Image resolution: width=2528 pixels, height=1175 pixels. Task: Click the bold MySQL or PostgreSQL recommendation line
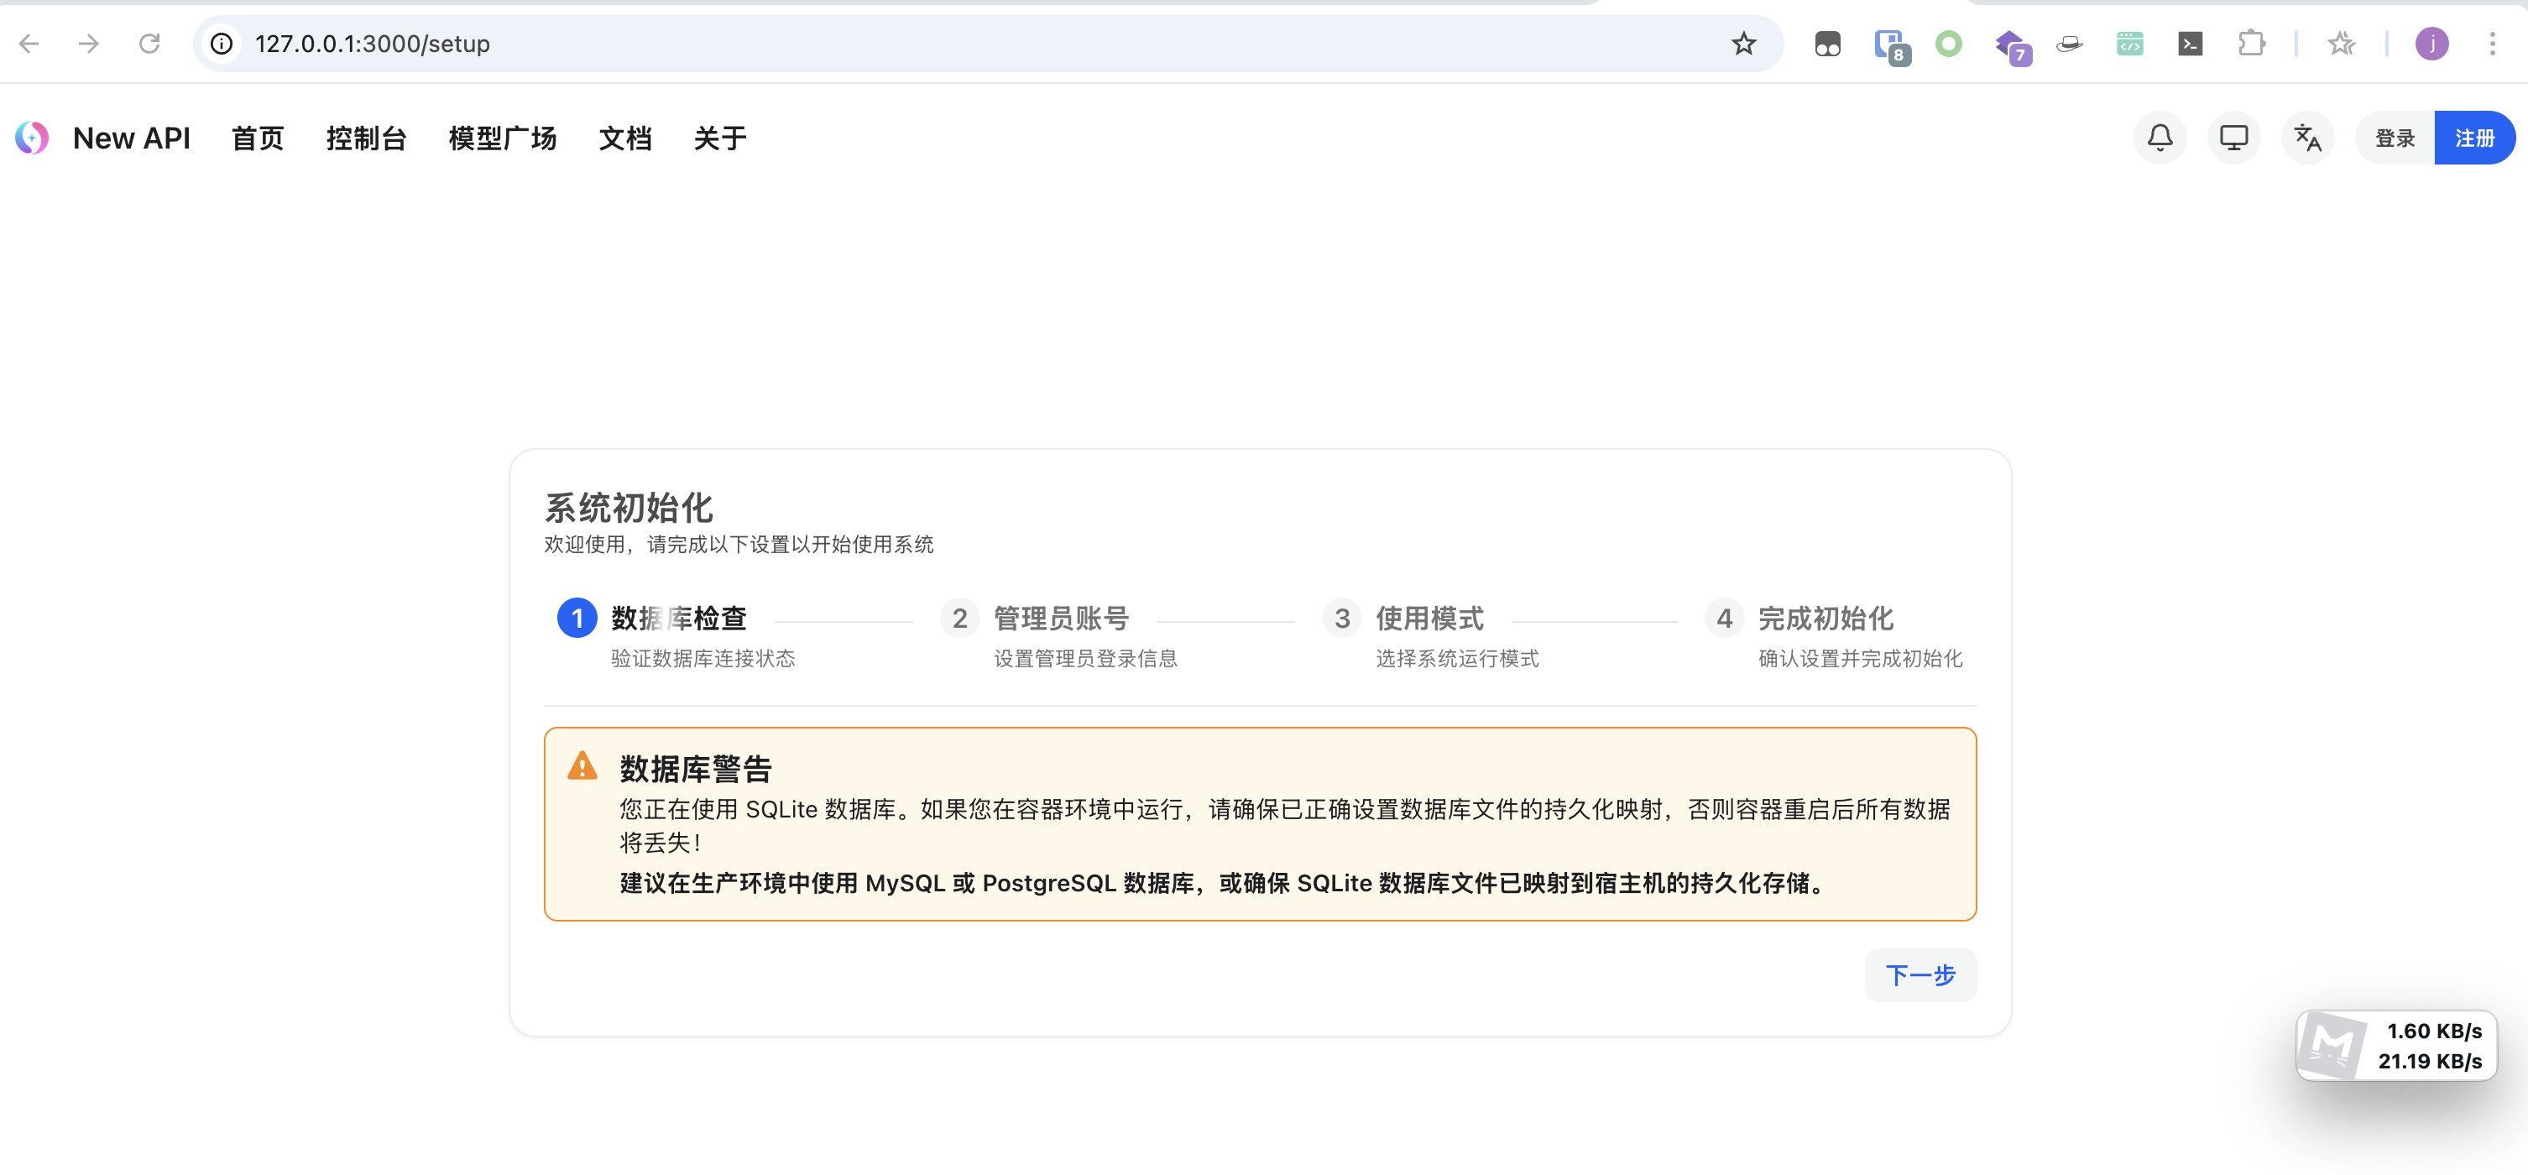1224,884
